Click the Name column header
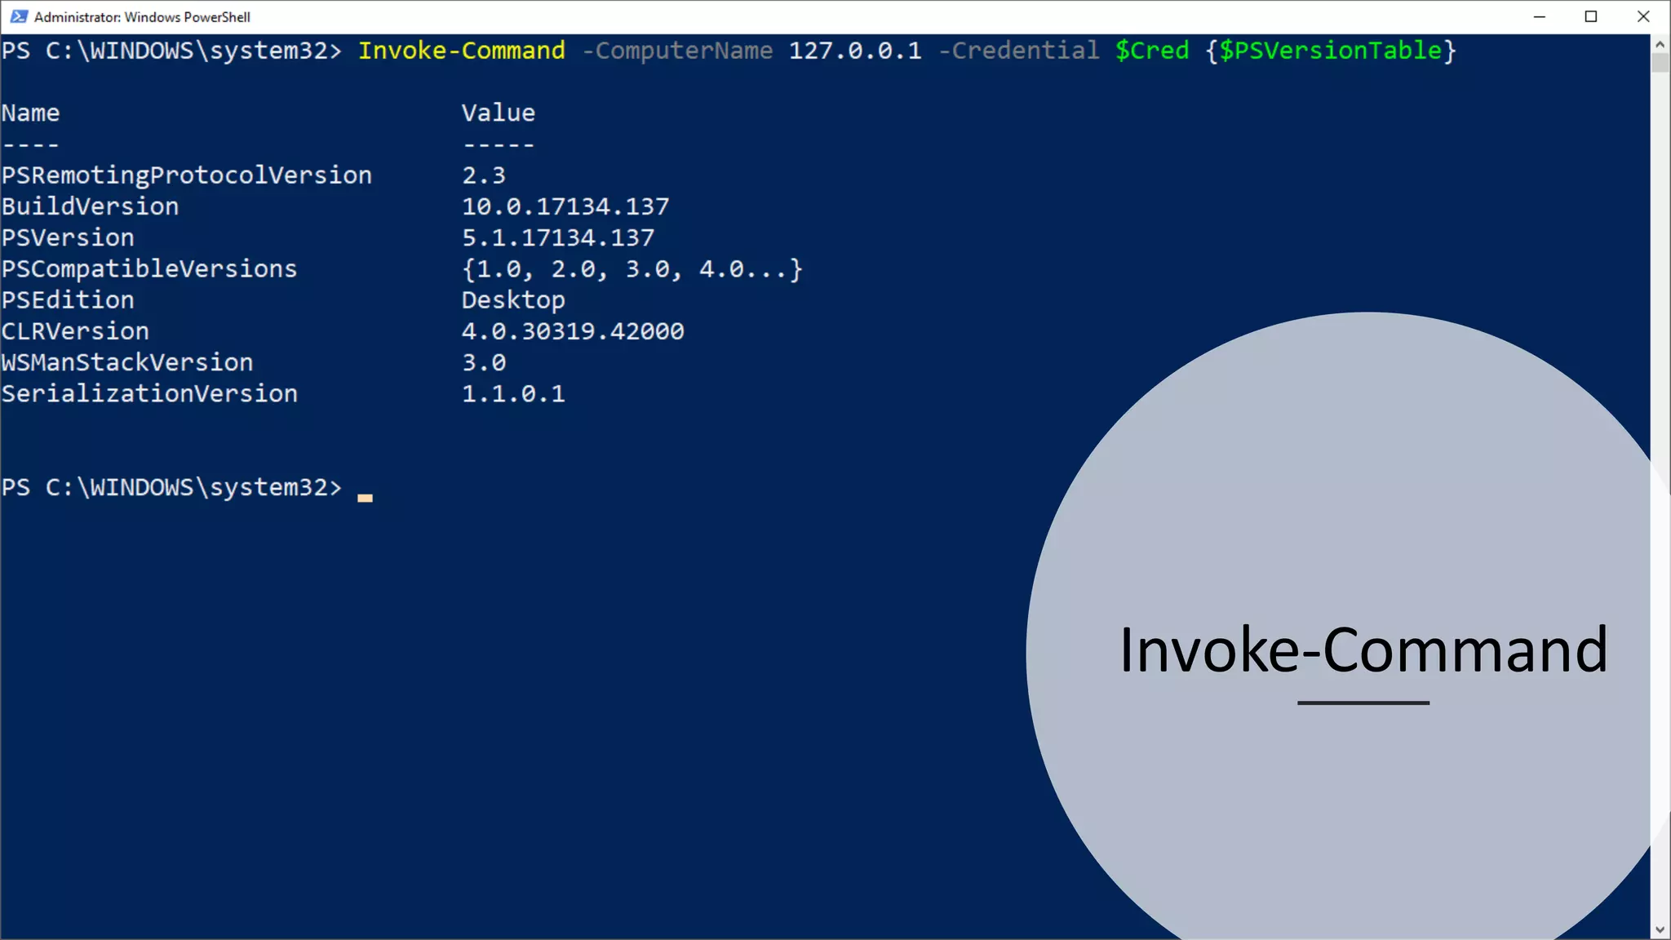 [x=30, y=113]
